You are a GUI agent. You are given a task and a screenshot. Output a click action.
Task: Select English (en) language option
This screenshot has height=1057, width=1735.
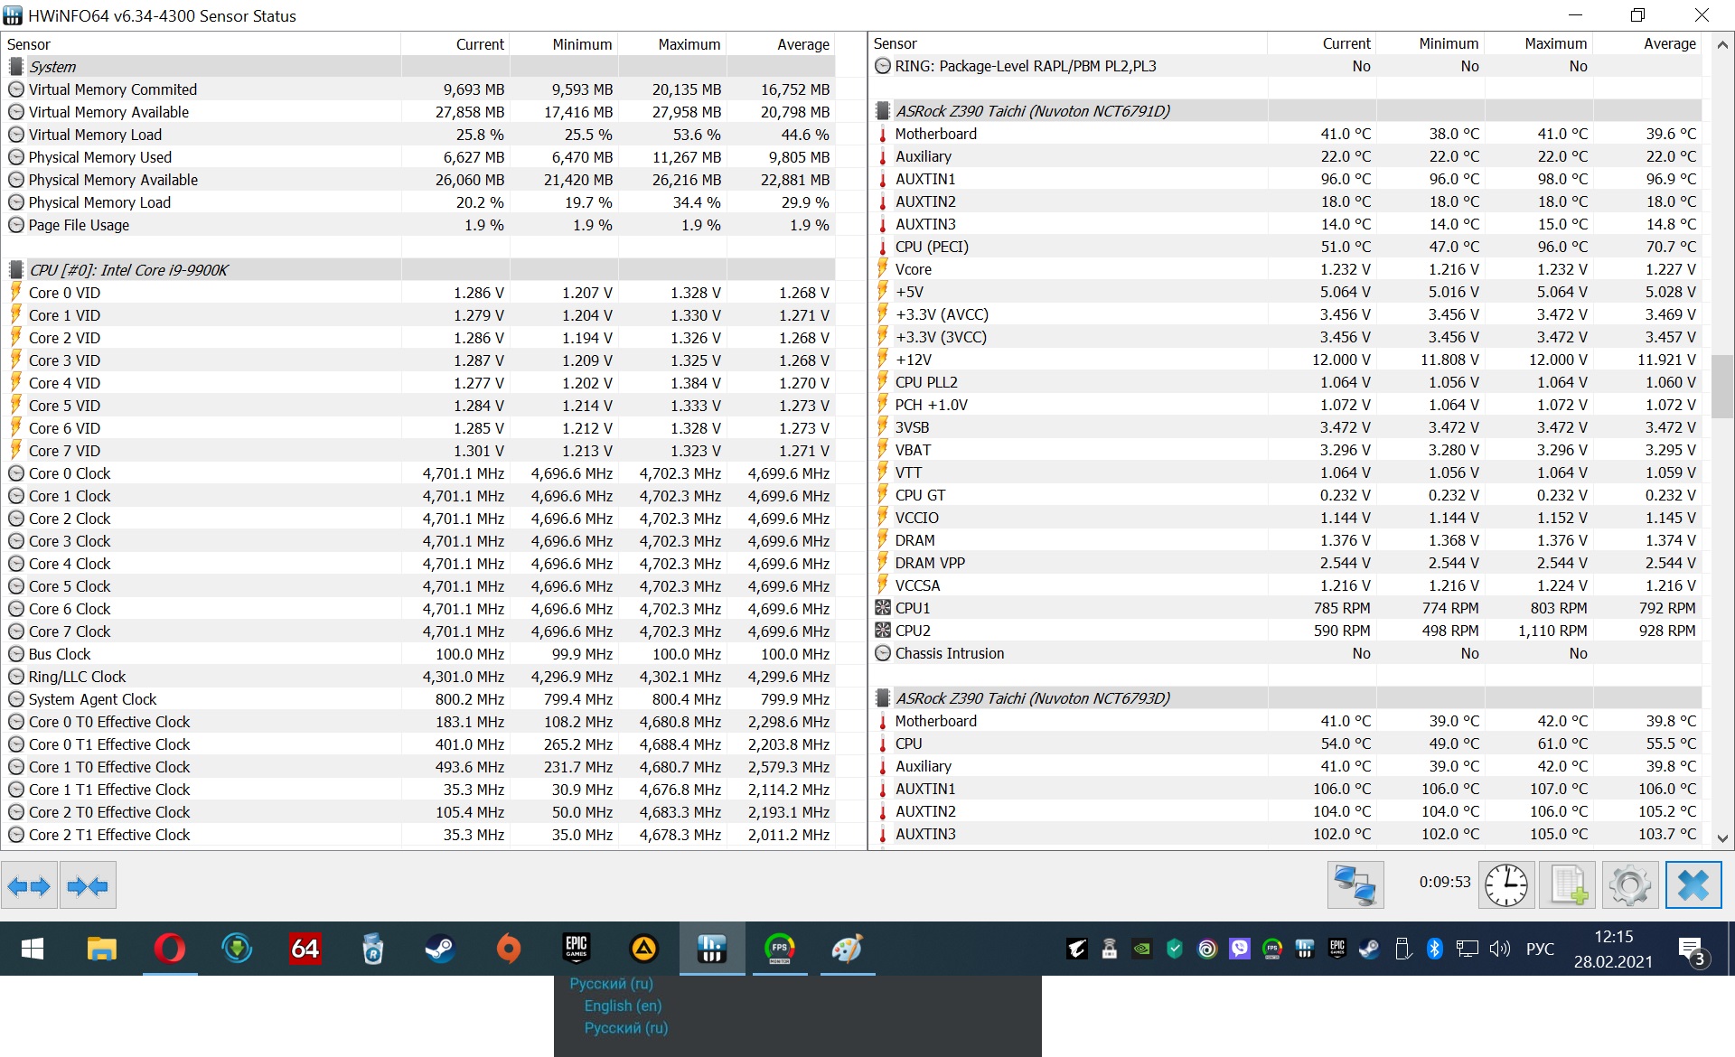coord(623,1006)
